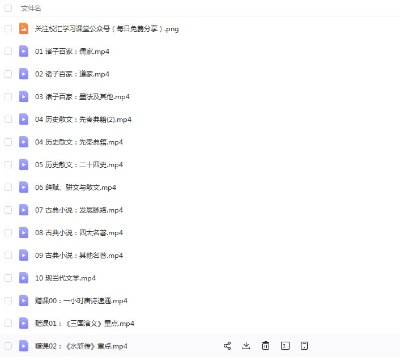Viewport: 400px width, 361px height.
Task: Click video icon of 10 现当代文学.mp4
Action: click(x=24, y=278)
